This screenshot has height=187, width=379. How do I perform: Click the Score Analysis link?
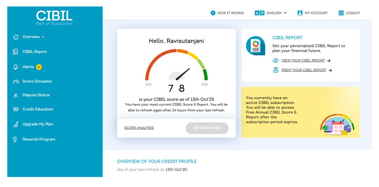pos(139,128)
